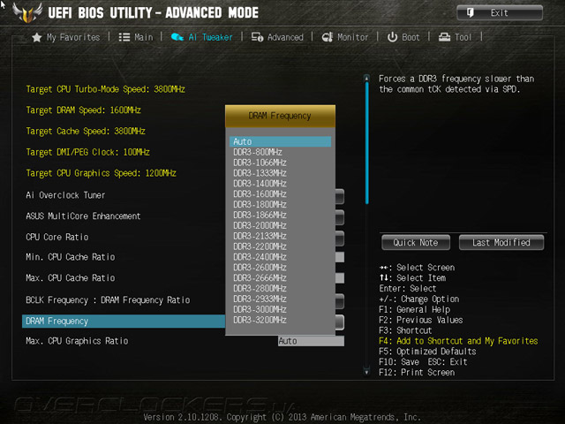Viewport: 565px width, 424px height.
Task: Click the Monitor tab icon
Action: [x=328, y=37]
